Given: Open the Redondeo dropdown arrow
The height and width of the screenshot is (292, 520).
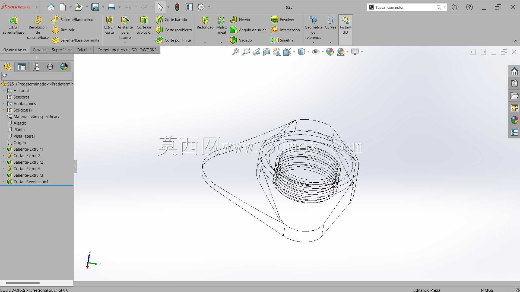Looking at the screenshot, I should coord(205,42).
